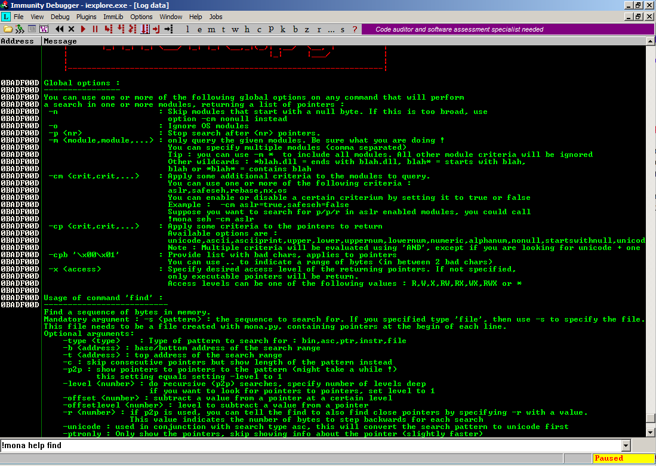Click the Open file folder icon
The width and height of the screenshot is (656, 466).
[x=8, y=29]
